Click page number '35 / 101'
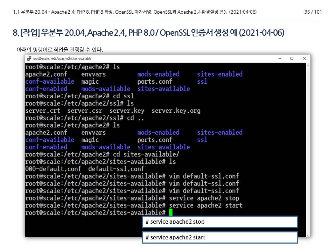 [x=313, y=12]
